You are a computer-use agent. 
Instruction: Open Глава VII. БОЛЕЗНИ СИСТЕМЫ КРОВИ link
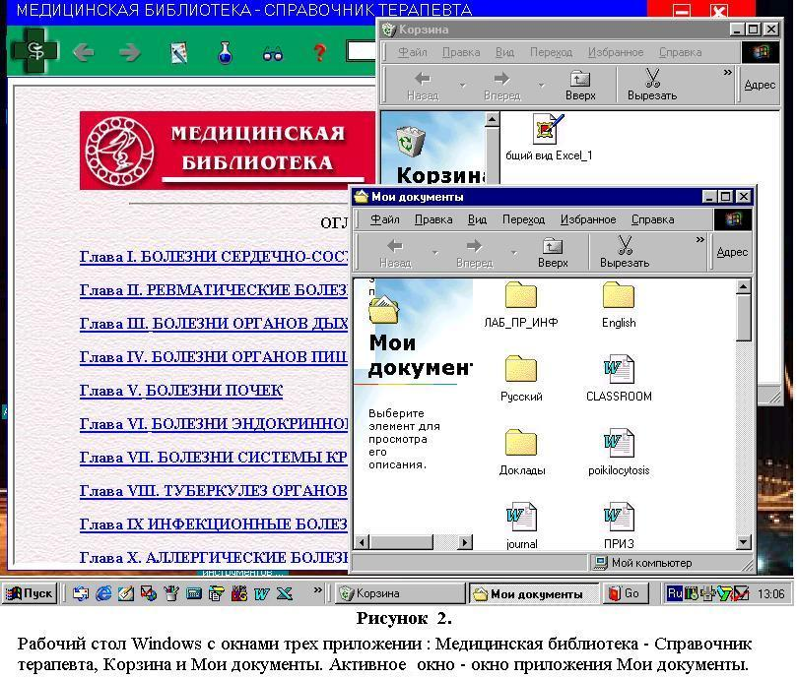(214, 458)
